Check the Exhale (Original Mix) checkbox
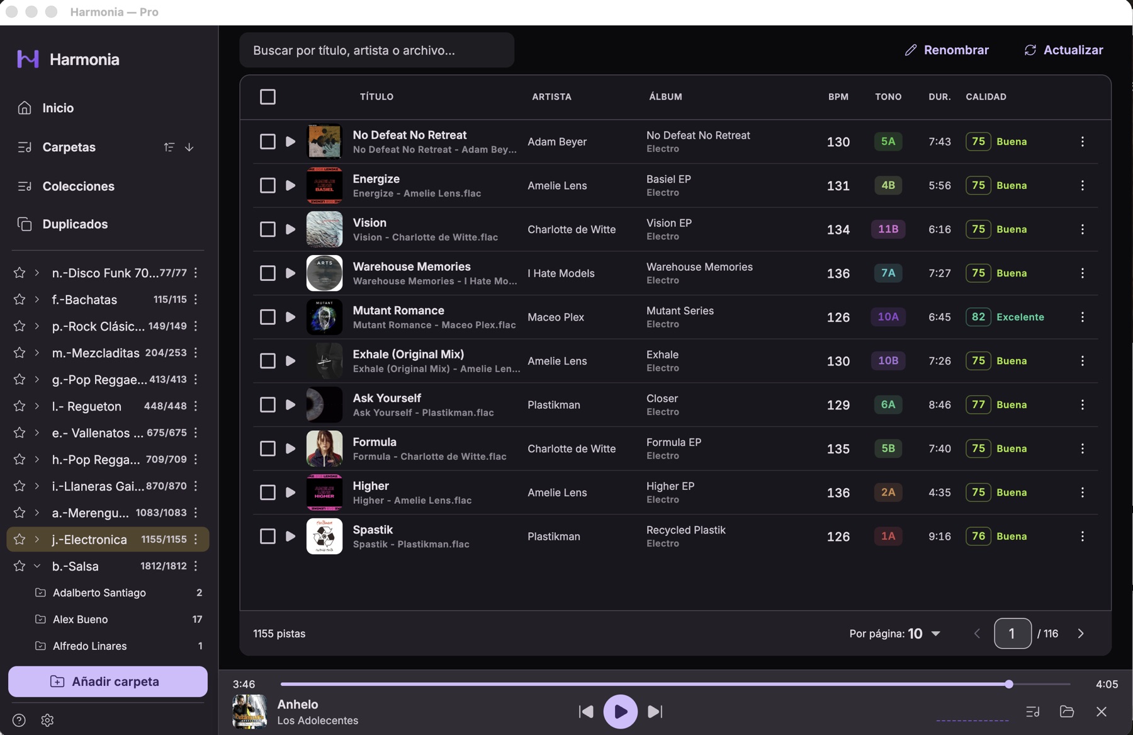This screenshot has height=735, width=1133. coord(268,361)
